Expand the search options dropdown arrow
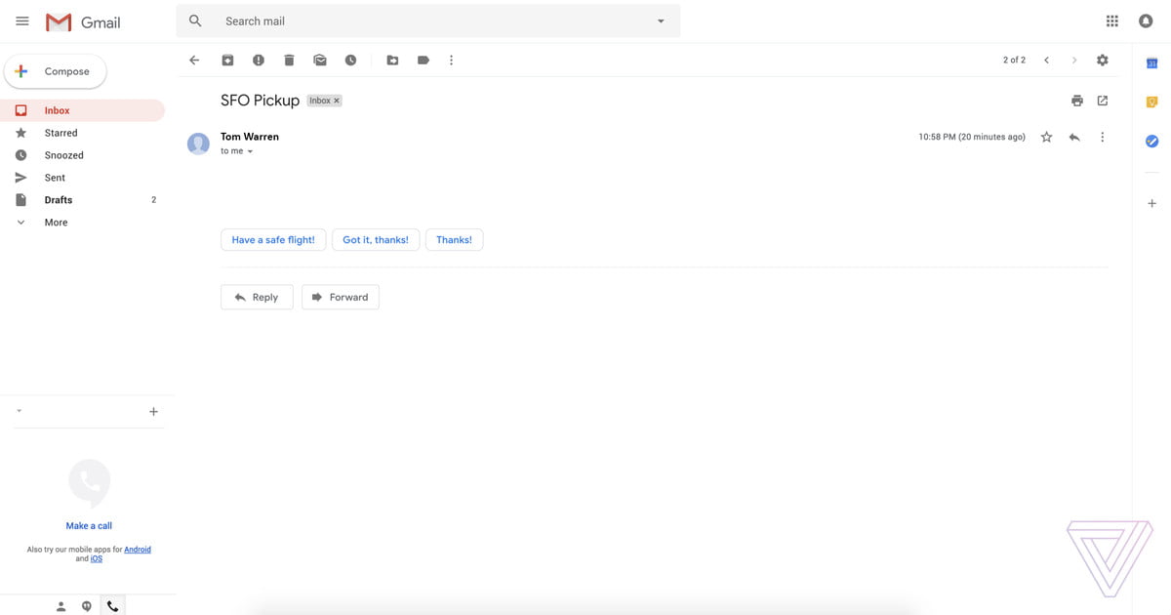The image size is (1171, 615). [661, 21]
